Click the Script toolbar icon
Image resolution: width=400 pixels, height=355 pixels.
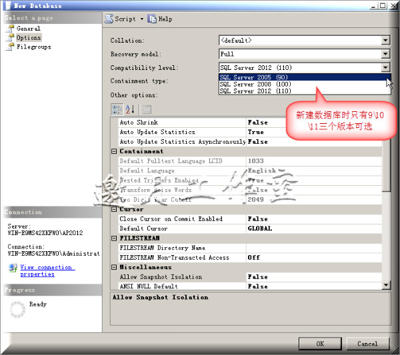point(109,19)
